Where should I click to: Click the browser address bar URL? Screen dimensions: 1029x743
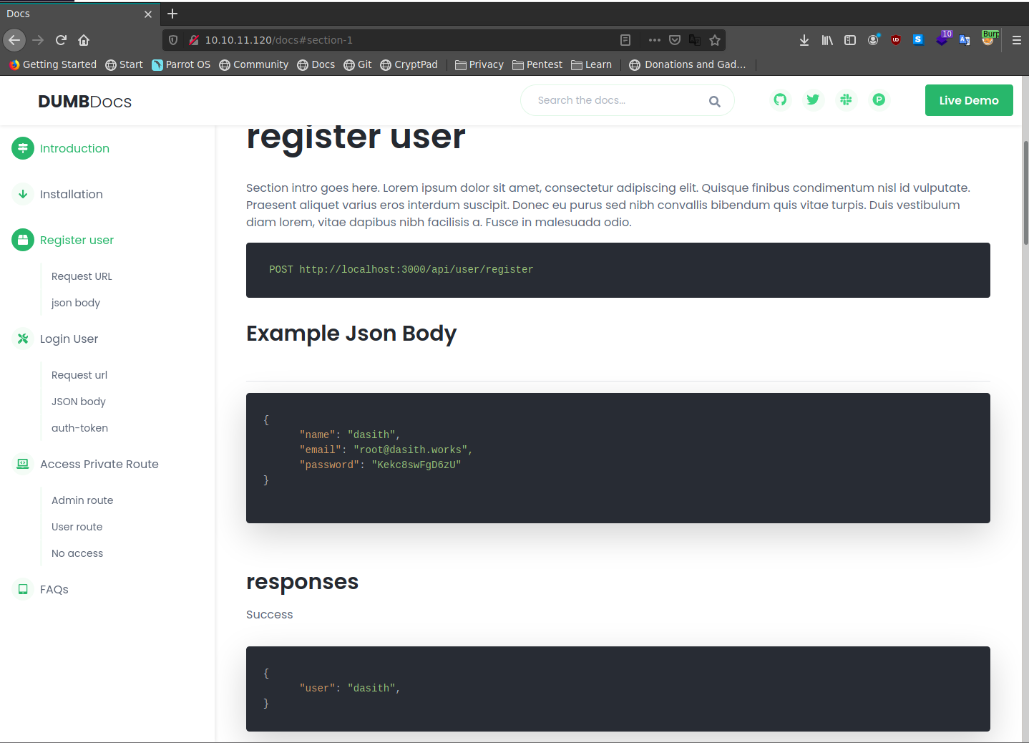279,40
